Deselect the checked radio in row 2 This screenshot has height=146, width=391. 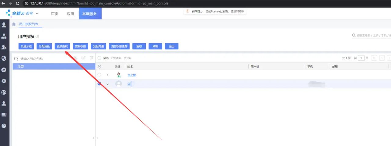(x=99, y=84)
